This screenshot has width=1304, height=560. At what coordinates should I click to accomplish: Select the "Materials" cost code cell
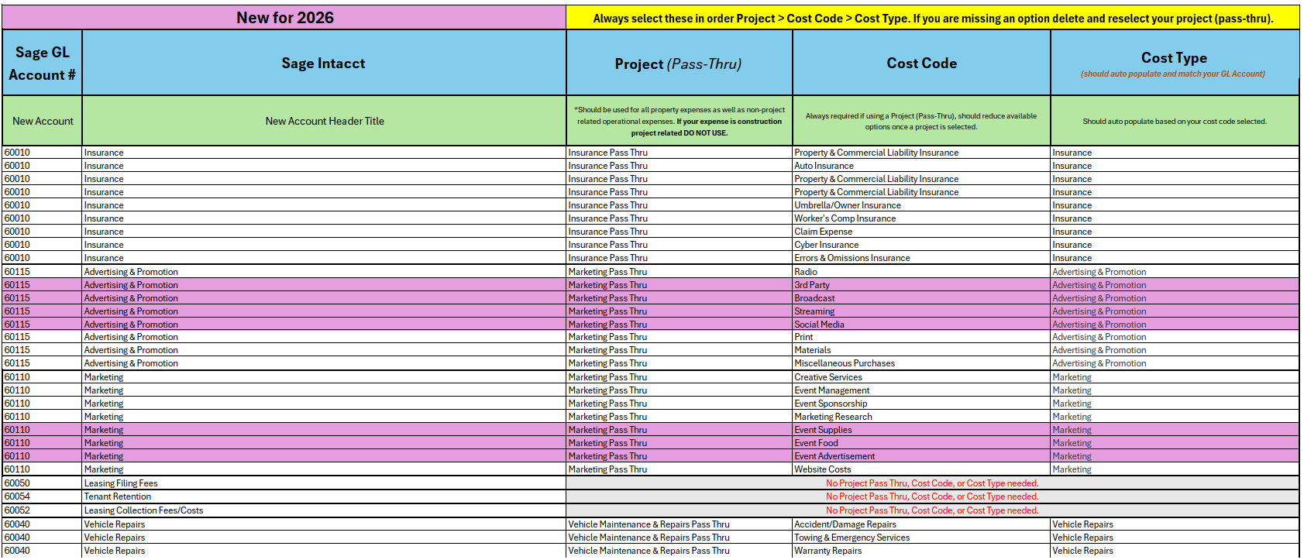point(921,350)
